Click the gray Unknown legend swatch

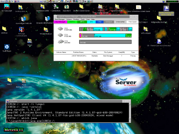[x=109, y=22]
